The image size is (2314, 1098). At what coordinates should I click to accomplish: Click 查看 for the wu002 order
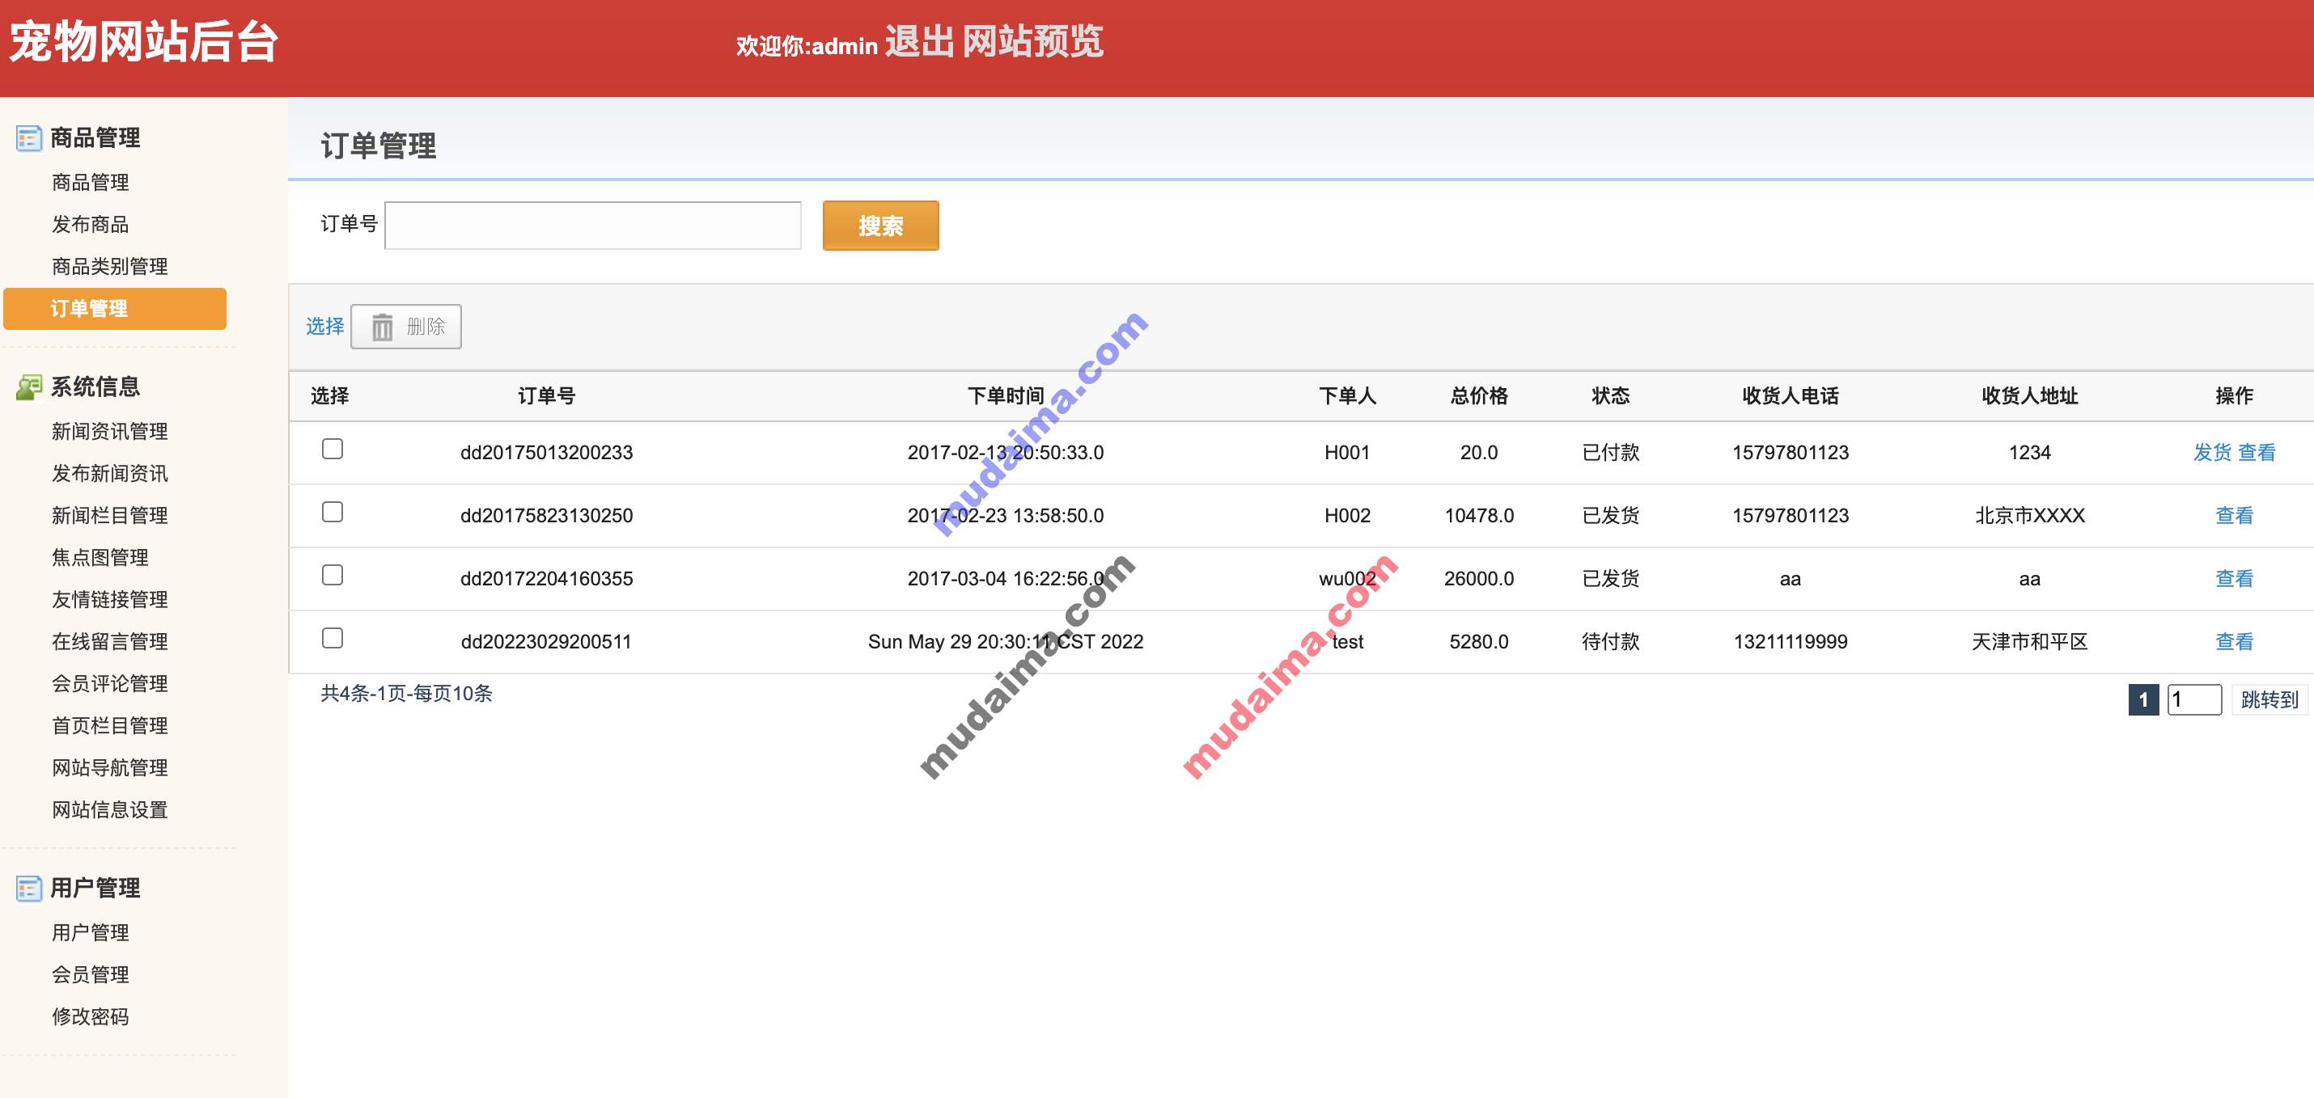point(2234,579)
